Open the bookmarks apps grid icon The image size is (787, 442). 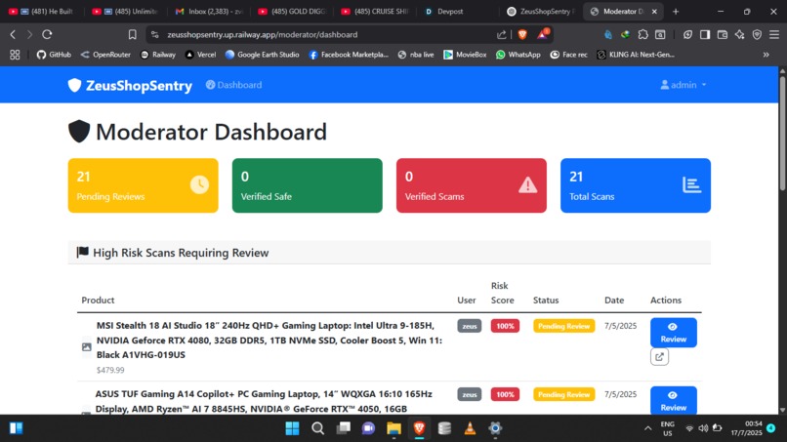[x=15, y=55]
